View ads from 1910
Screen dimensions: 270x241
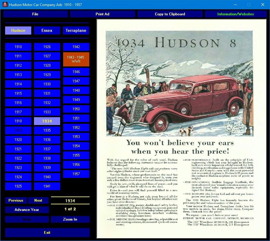[18, 47]
